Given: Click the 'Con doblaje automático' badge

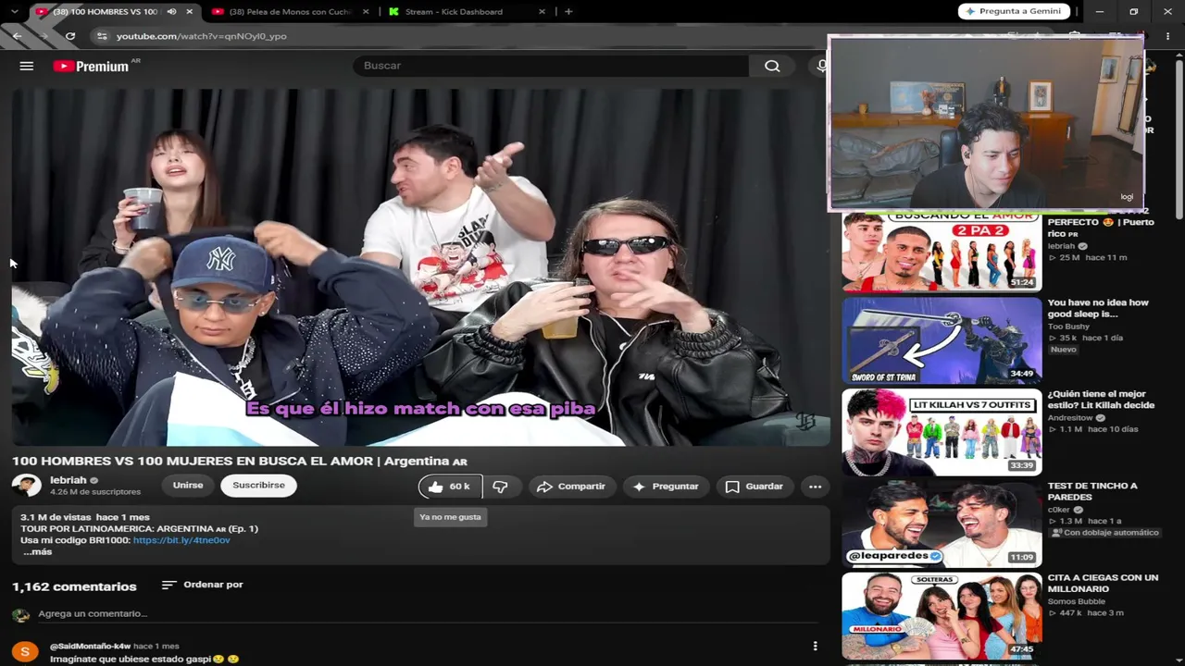Looking at the screenshot, I should coord(1104,533).
